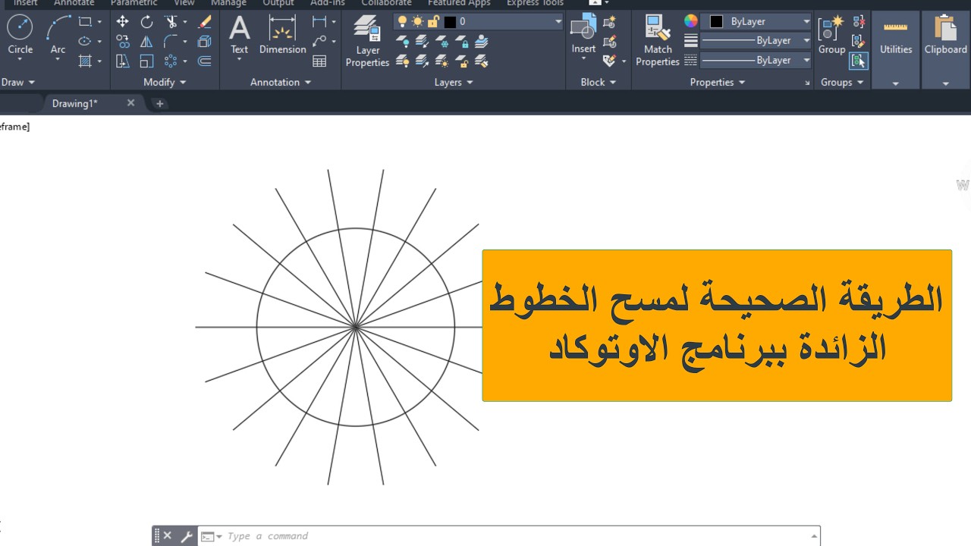Click the multiline Text tool
The width and height of the screenshot is (971, 546).
coord(239,35)
